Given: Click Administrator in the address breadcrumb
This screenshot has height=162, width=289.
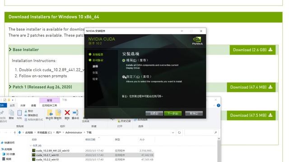Looking at the screenshot, I should (74, 132).
